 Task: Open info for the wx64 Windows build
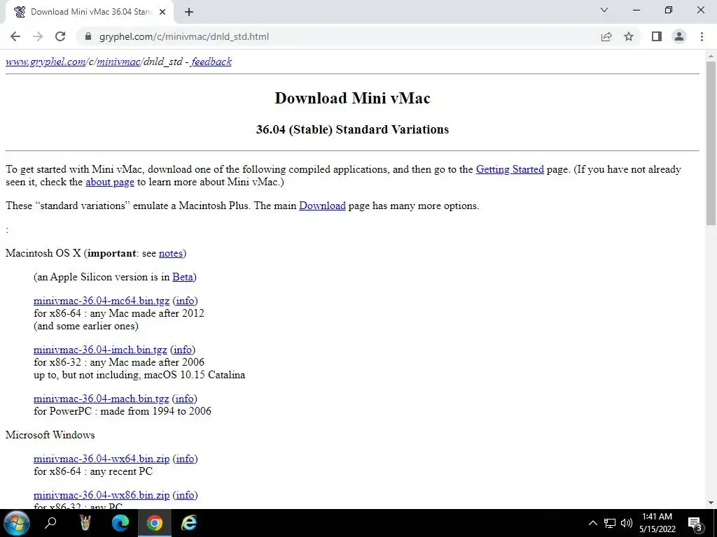tap(185, 459)
